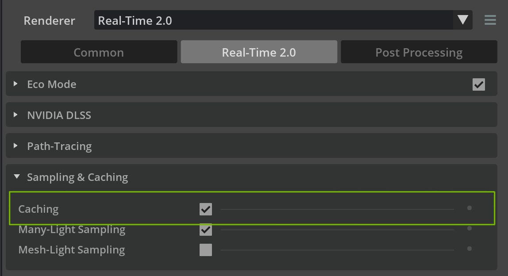Screen dimensions: 508x276
Task: Select the Real-Time 2.0 tab
Action: pos(259,52)
